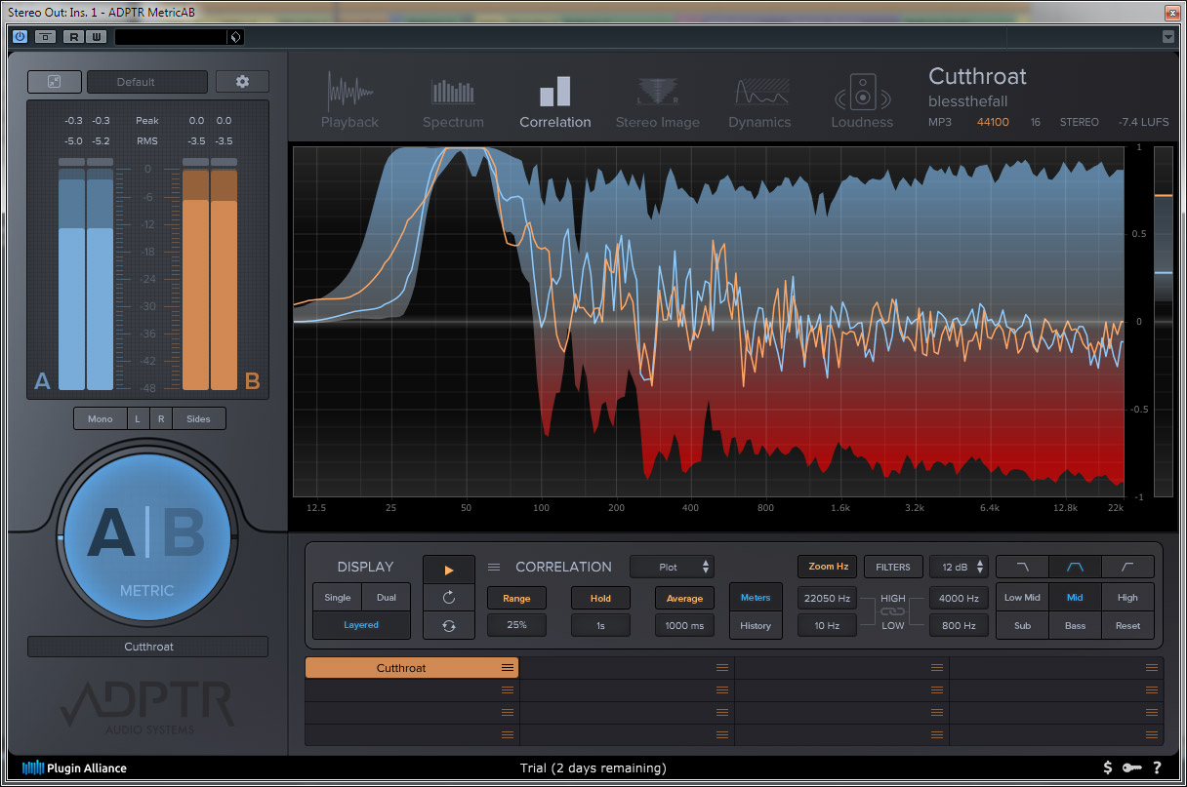Open the Stereo Image view
The width and height of the screenshot is (1187, 787).
pos(658,101)
